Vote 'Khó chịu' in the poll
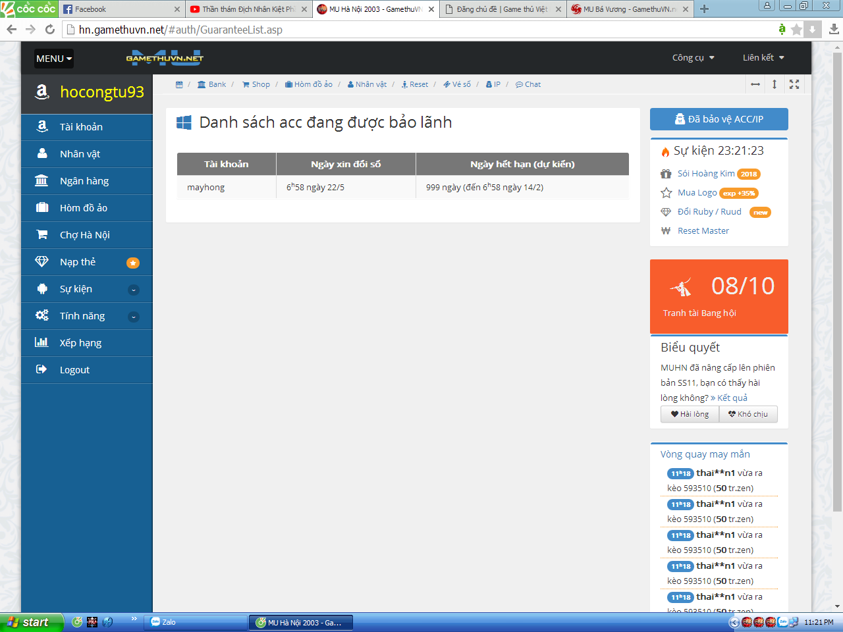The width and height of the screenshot is (843, 632). (748, 414)
